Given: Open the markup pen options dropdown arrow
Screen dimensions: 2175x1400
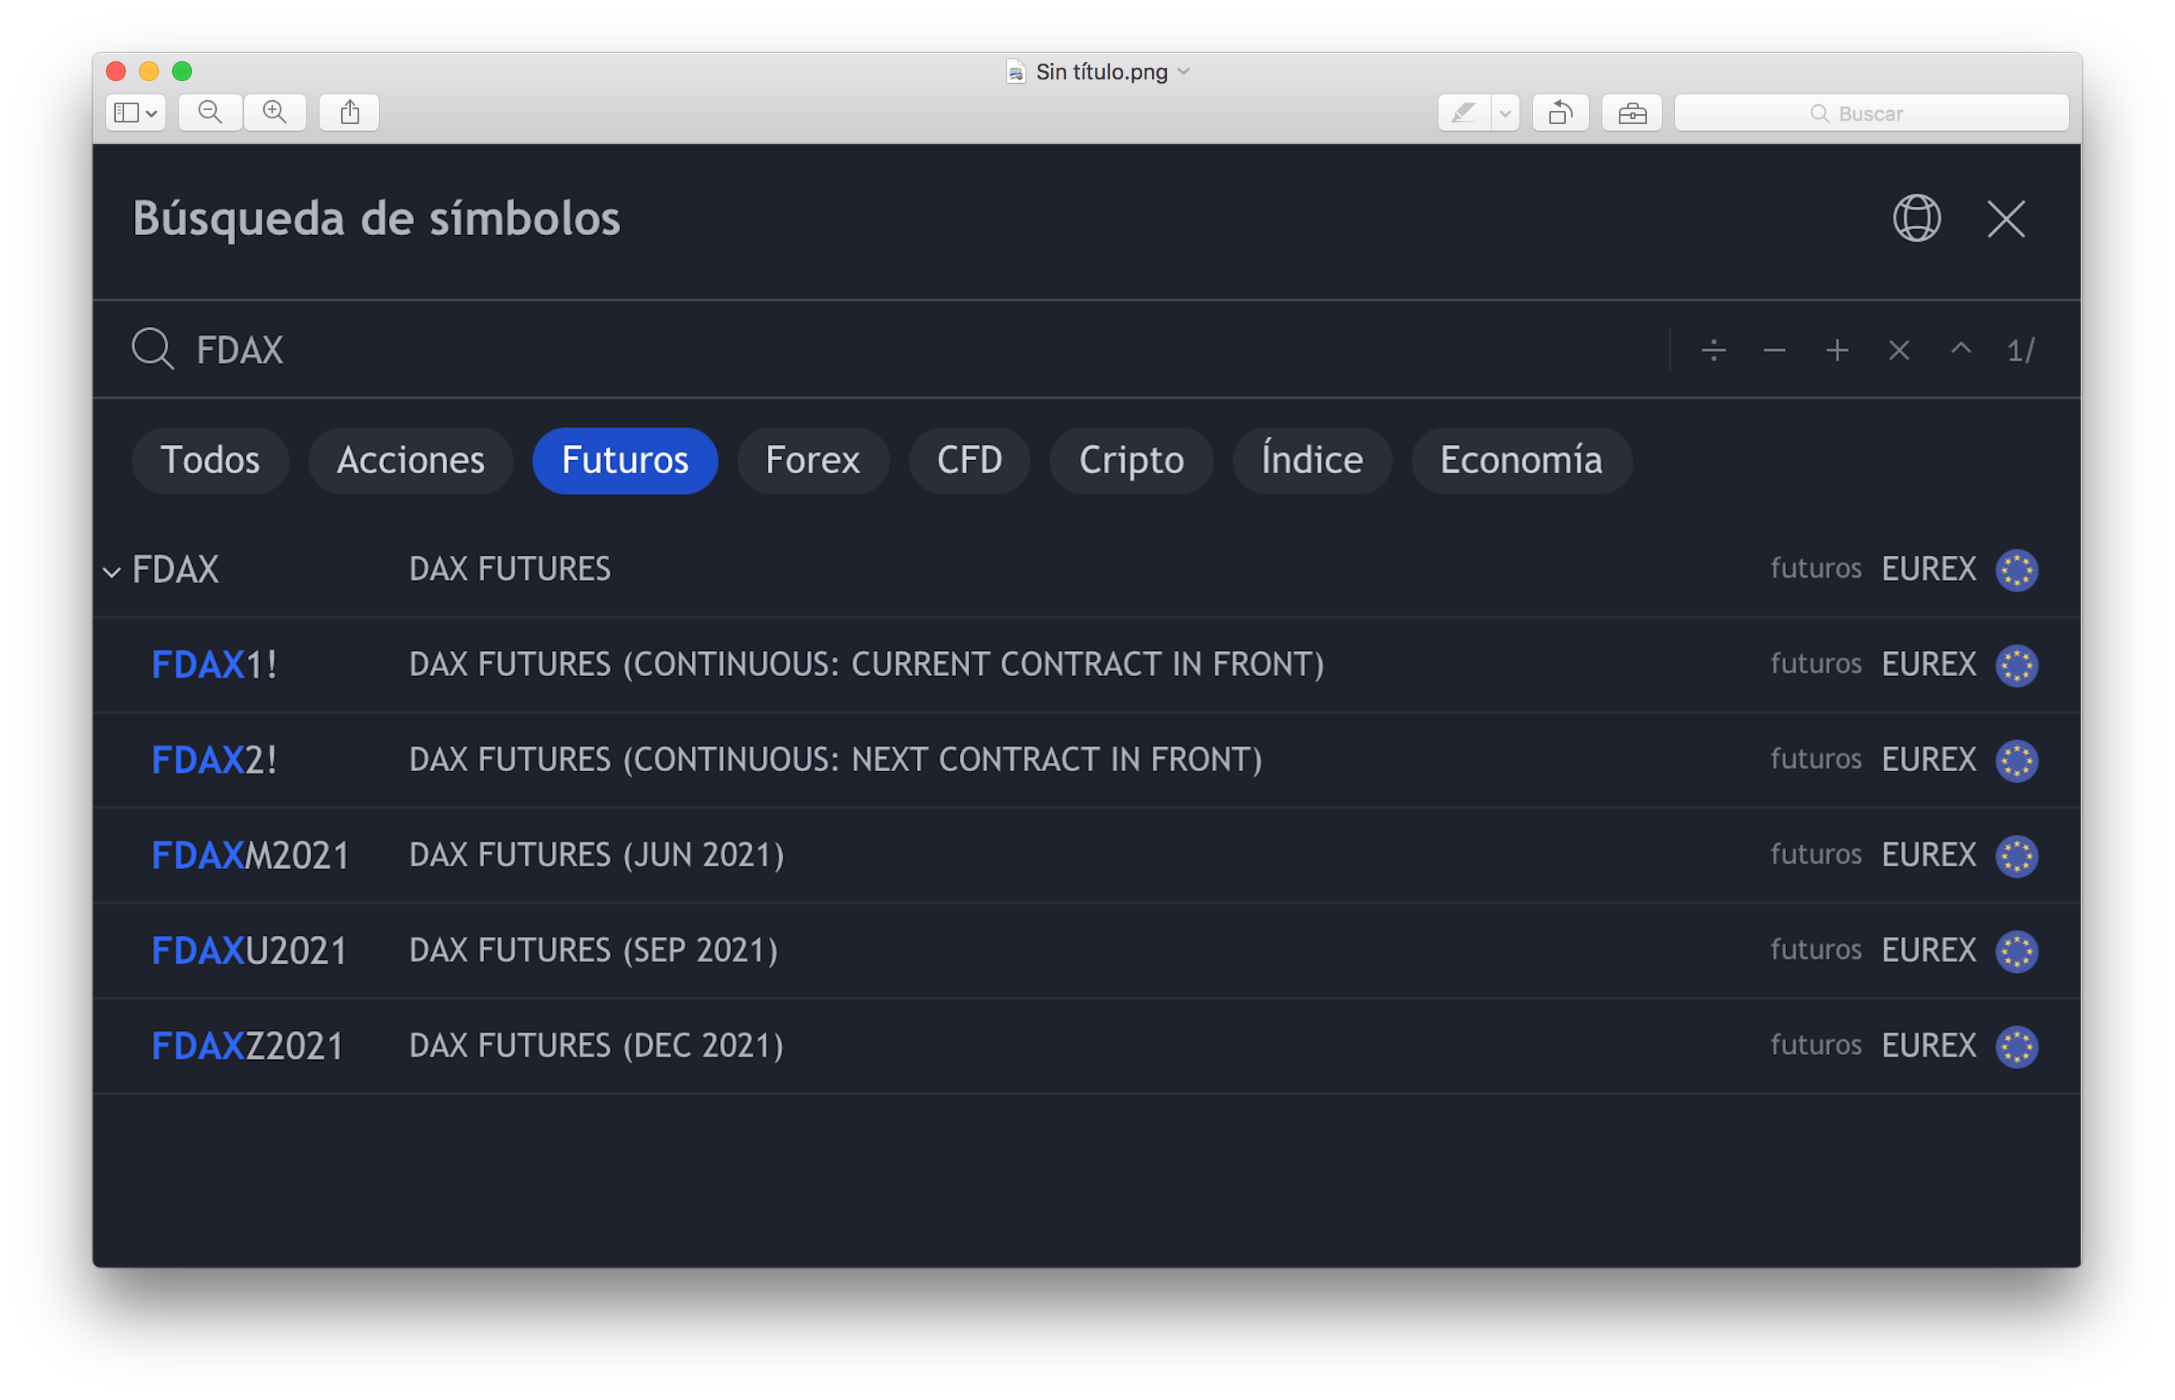Looking at the screenshot, I should 1505,113.
